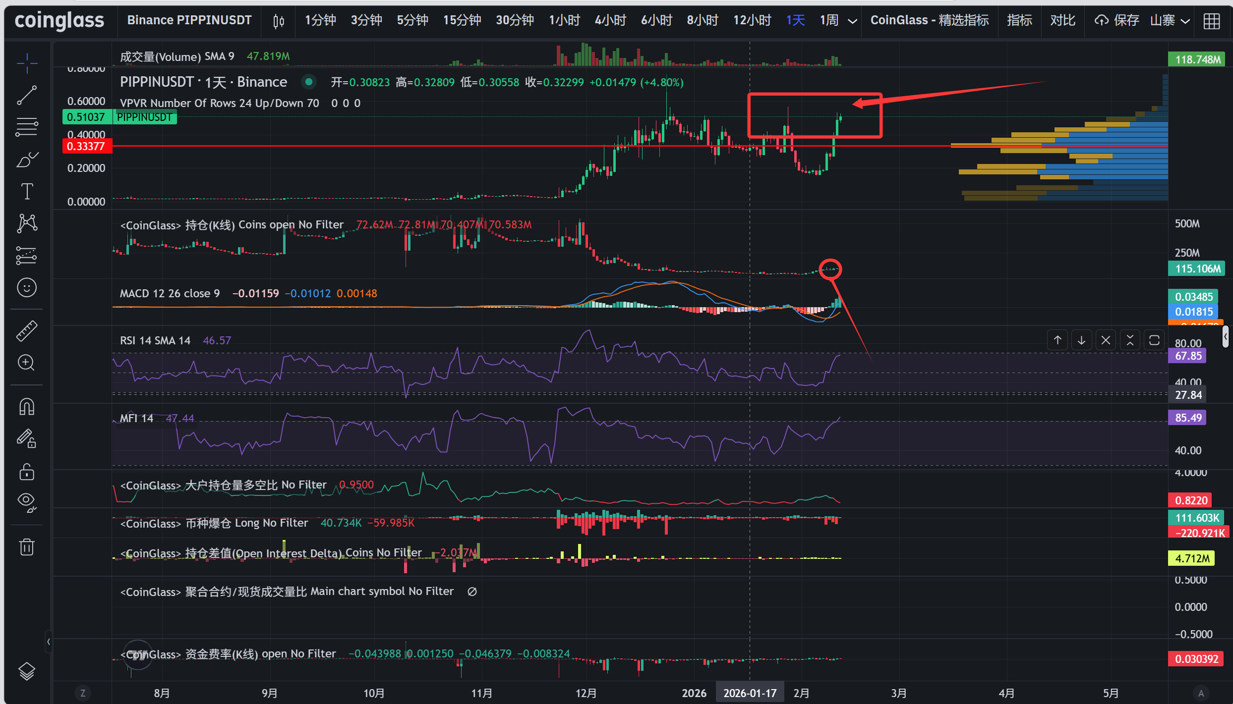
Task: Toggle hide all drawings eye icon
Action: click(27, 502)
